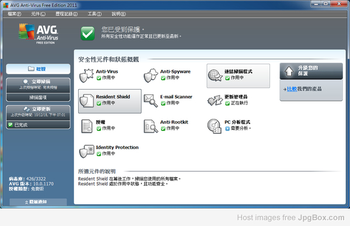Image resolution: width=350 pixels, height=226 pixels.
Task: Click the folder icon on the overview tab
Action: pos(31,69)
